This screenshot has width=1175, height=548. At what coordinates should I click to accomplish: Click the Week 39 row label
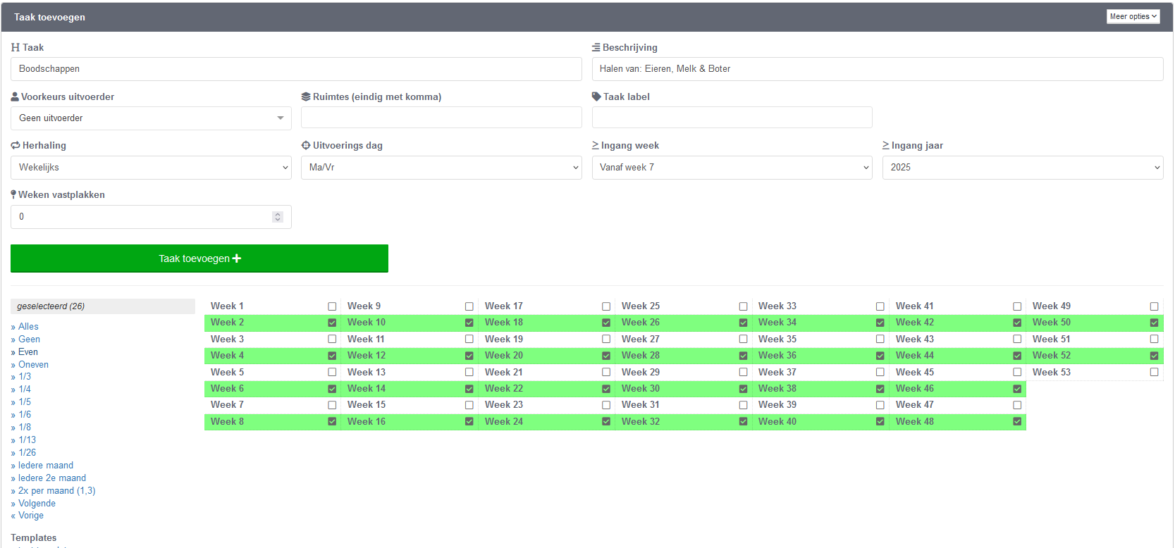777,405
